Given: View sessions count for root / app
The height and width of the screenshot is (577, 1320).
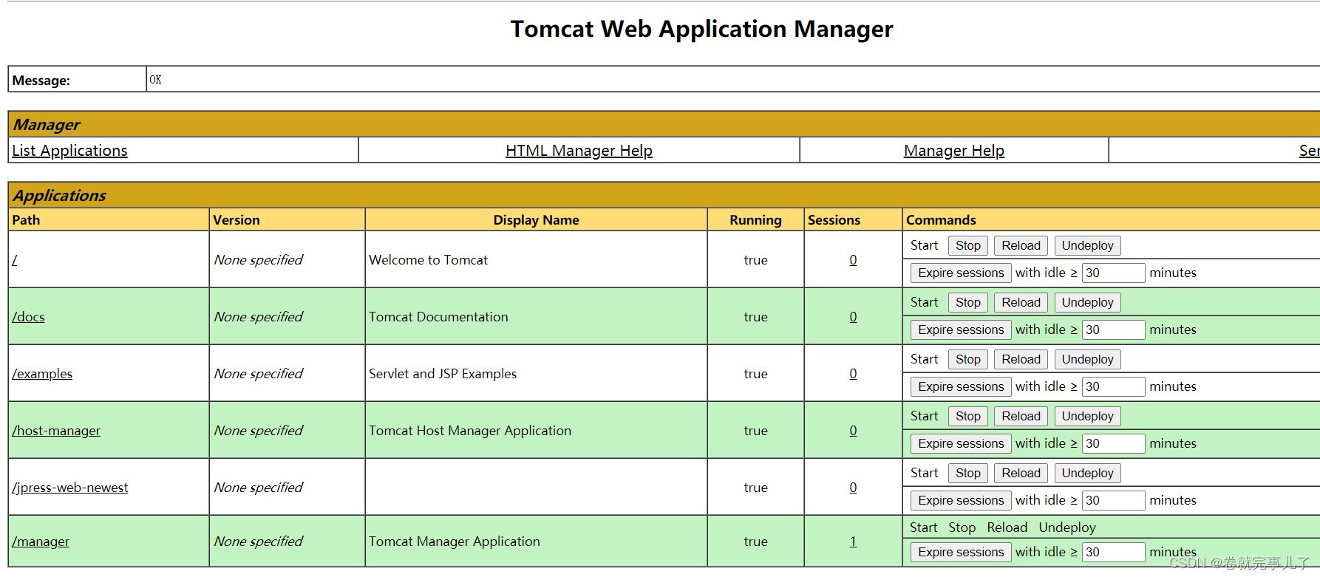Looking at the screenshot, I should (x=853, y=260).
